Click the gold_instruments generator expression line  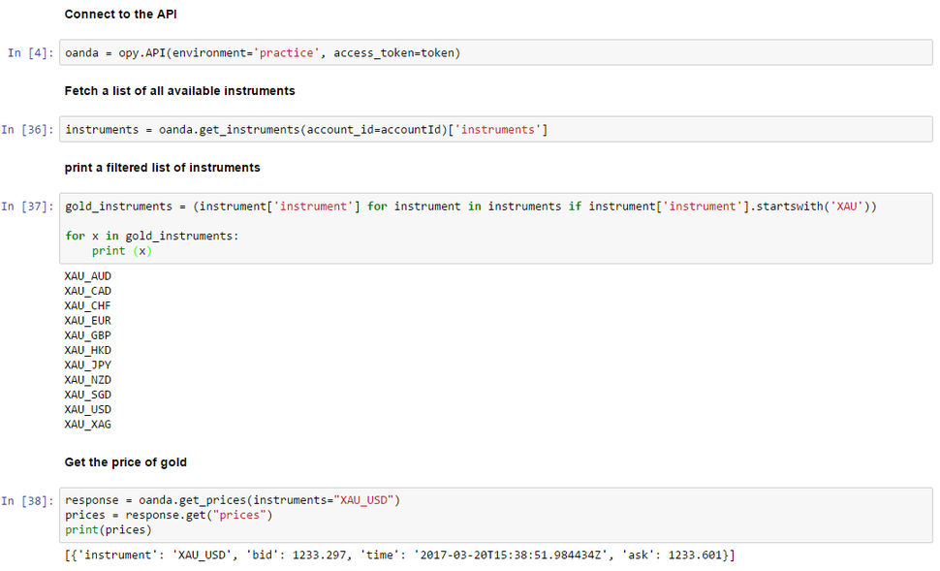[471, 206]
